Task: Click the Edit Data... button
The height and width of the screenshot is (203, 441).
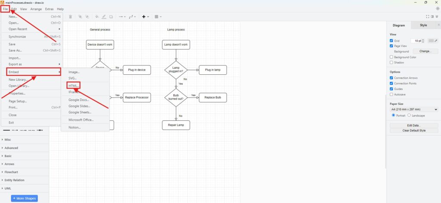Action: (x=414, y=126)
